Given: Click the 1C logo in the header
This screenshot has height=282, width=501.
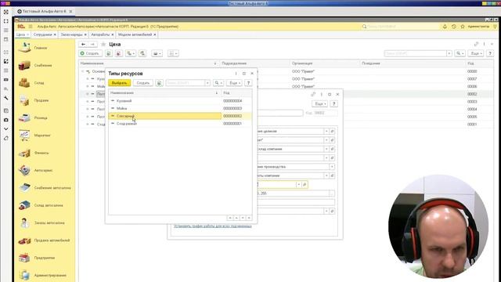Looking at the screenshot, I should click(21, 27).
